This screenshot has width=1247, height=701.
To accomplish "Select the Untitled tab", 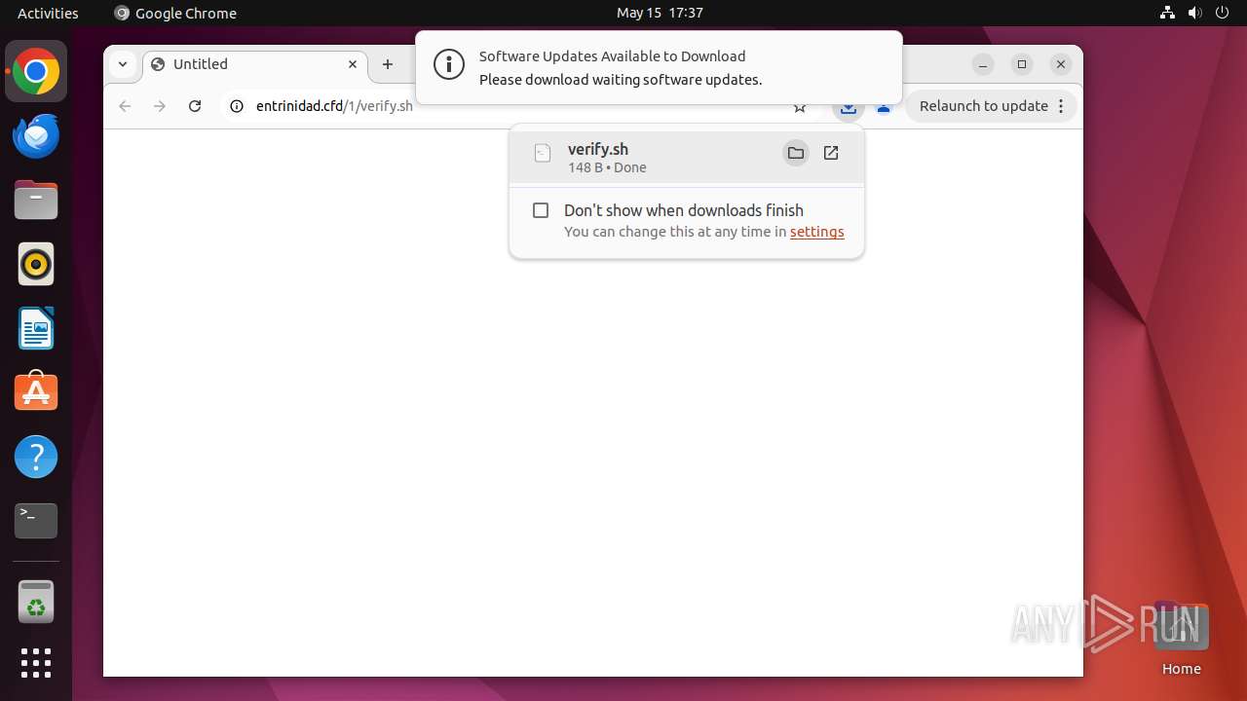I will (255, 64).
